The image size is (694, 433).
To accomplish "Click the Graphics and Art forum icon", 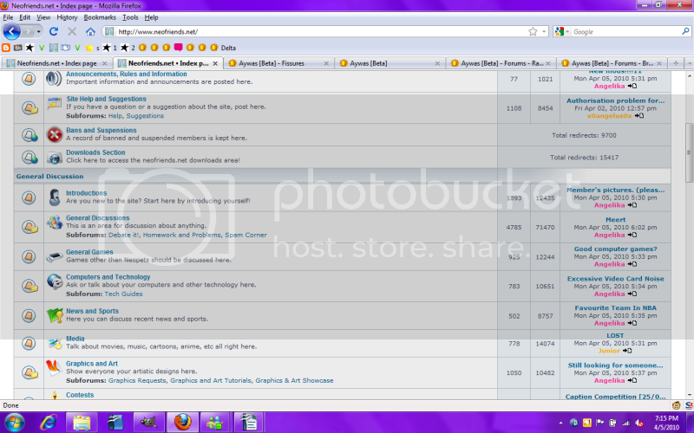I will [x=55, y=368].
